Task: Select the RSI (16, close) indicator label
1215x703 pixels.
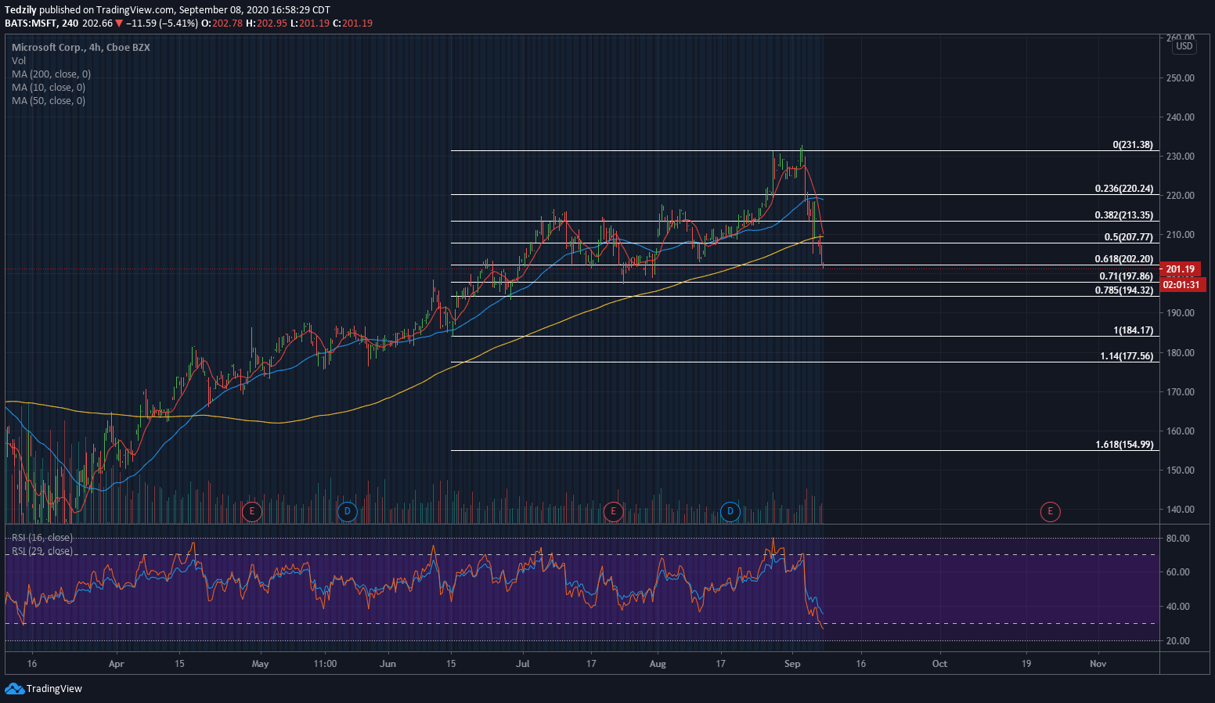Action: 42,538
